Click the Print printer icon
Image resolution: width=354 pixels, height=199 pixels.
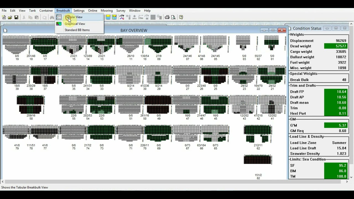(167, 17)
